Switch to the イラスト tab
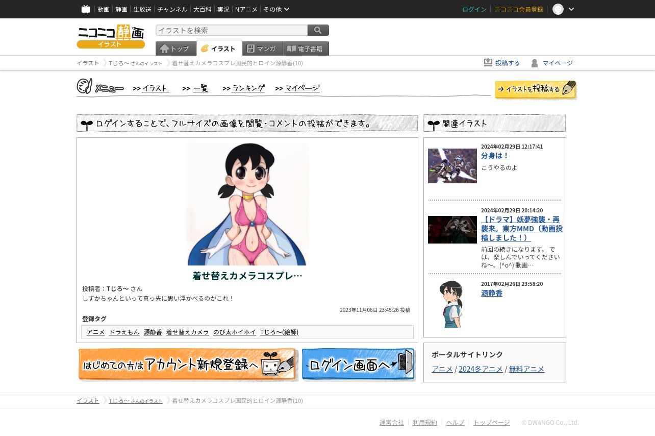Screen dimensions: 655x436 [219, 49]
